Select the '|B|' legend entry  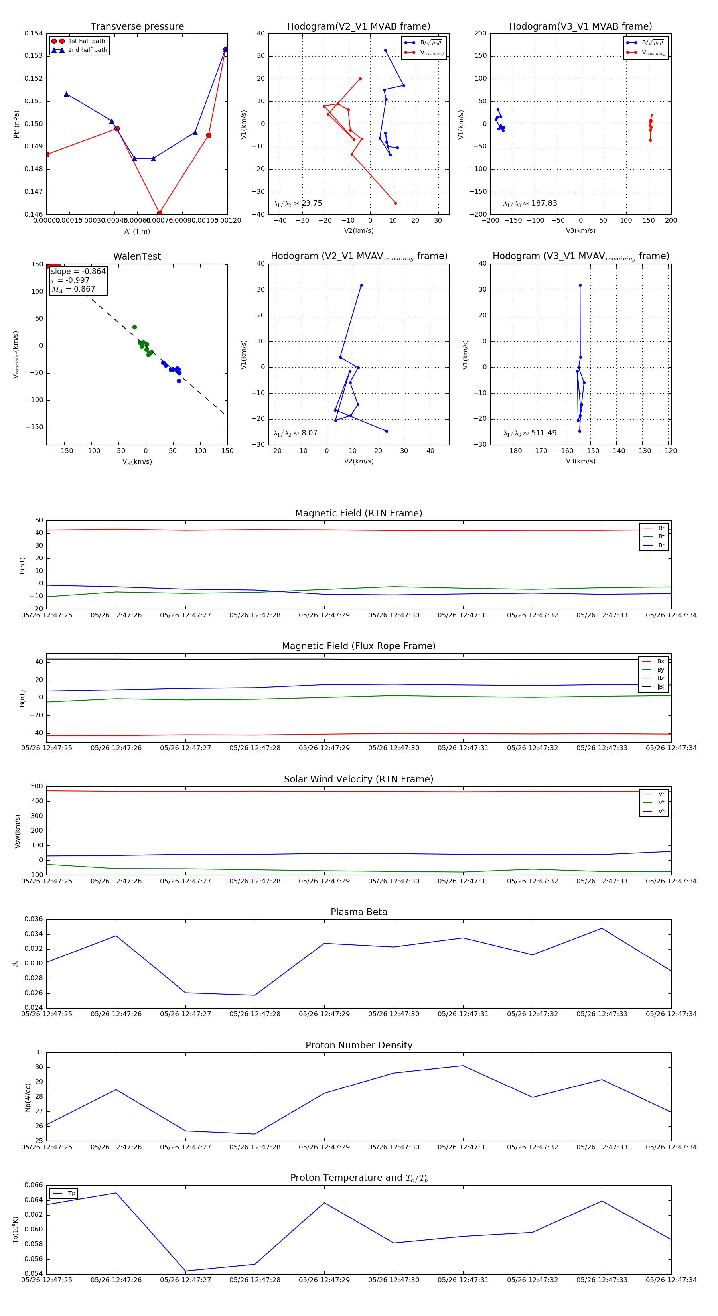[x=654, y=687]
